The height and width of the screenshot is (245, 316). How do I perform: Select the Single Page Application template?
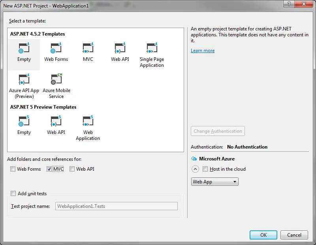(x=152, y=49)
